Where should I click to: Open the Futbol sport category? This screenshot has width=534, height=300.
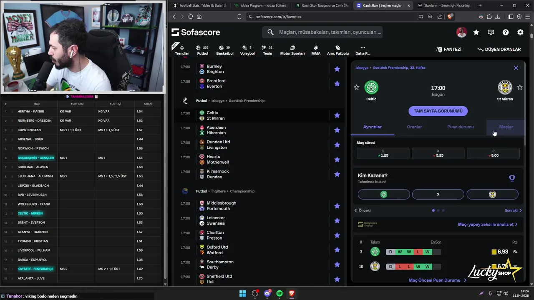click(x=202, y=50)
